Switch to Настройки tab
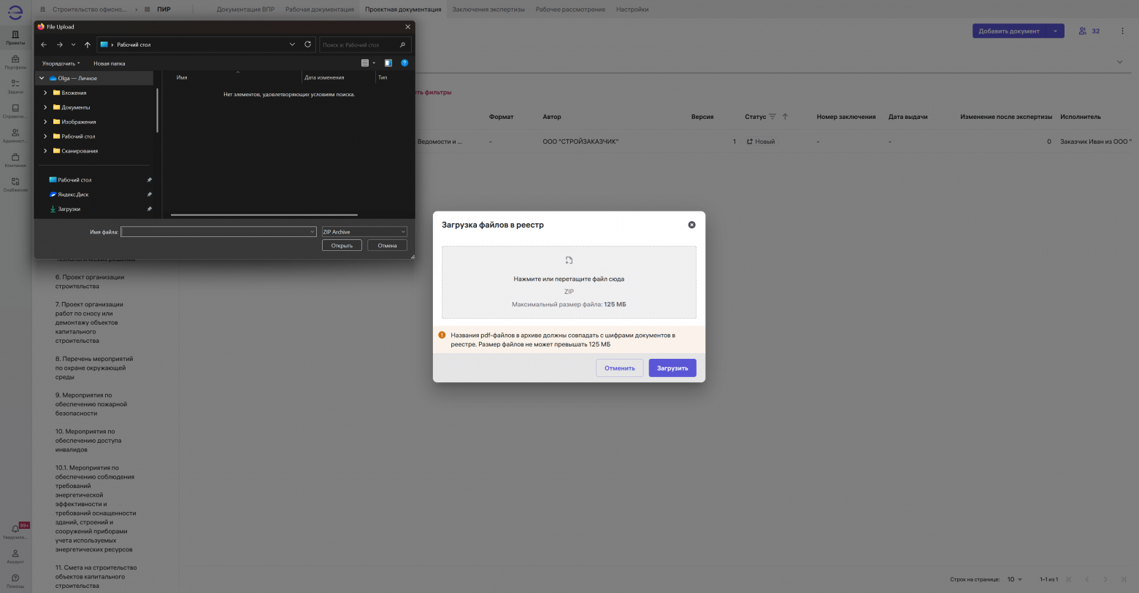This screenshot has height=593, width=1139. point(632,9)
